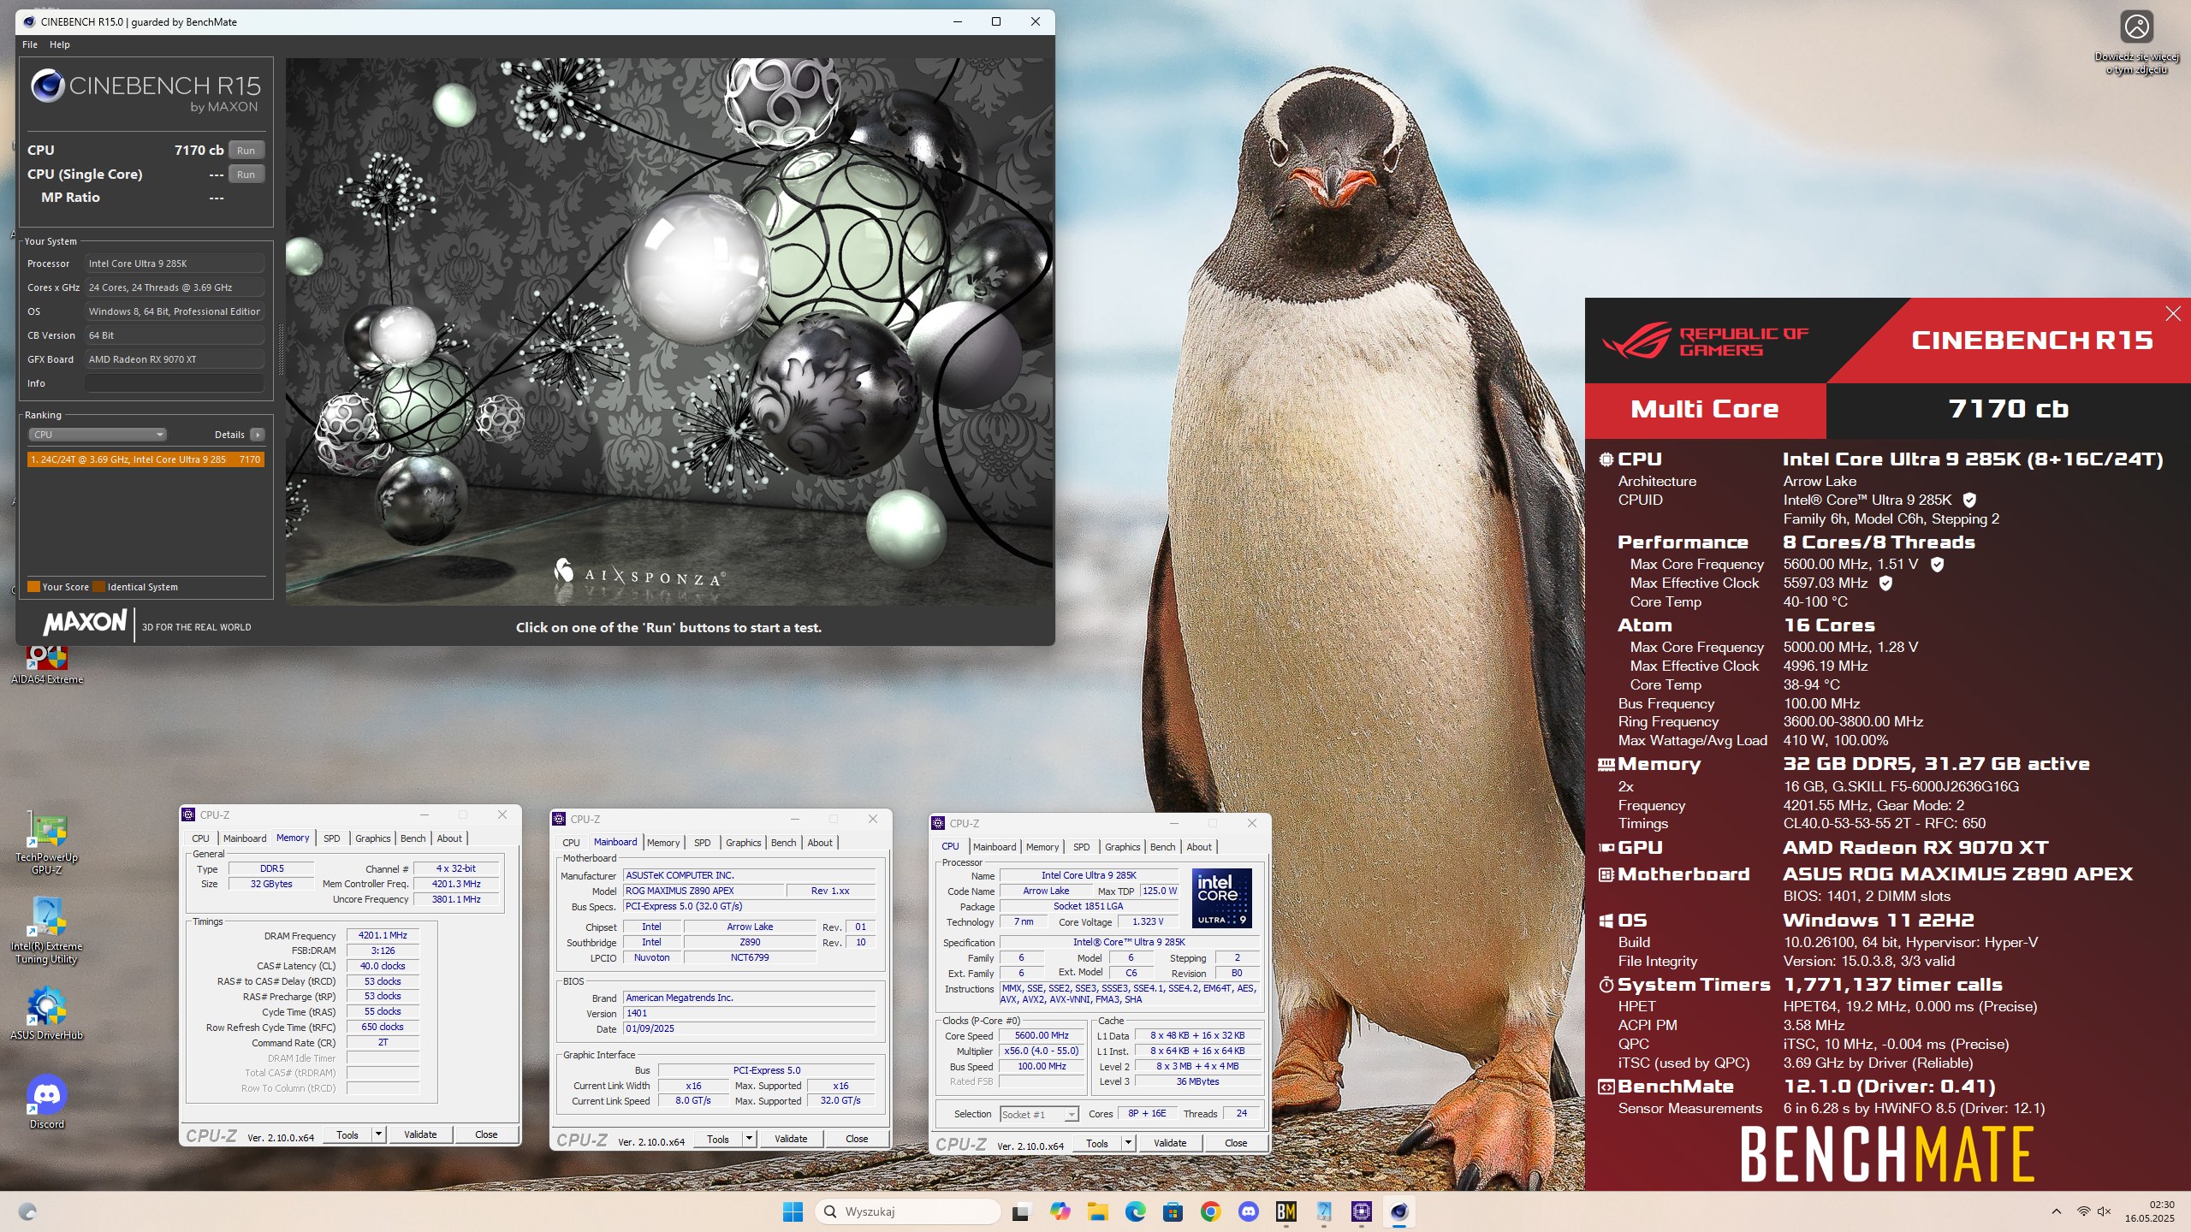Click Close in the Mainboard CPU-Z window
Image resolution: width=2191 pixels, height=1232 pixels.
tap(857, 1139)
